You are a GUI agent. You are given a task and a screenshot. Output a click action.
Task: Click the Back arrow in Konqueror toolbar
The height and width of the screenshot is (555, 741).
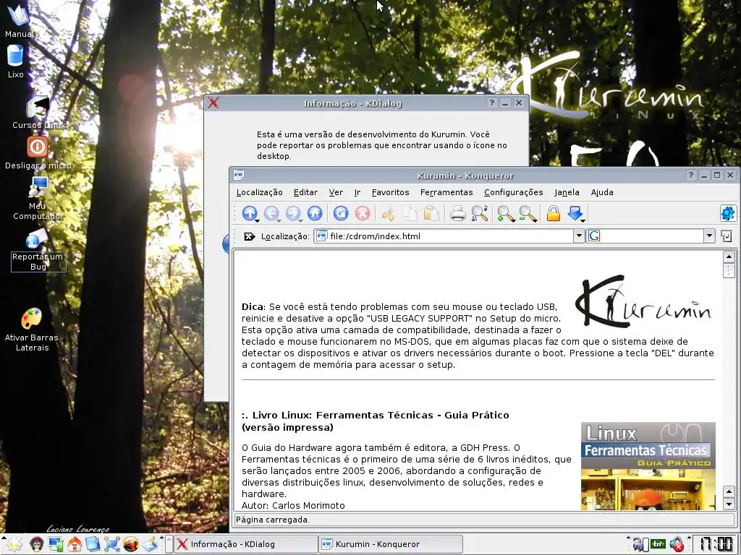pos(271,213)
